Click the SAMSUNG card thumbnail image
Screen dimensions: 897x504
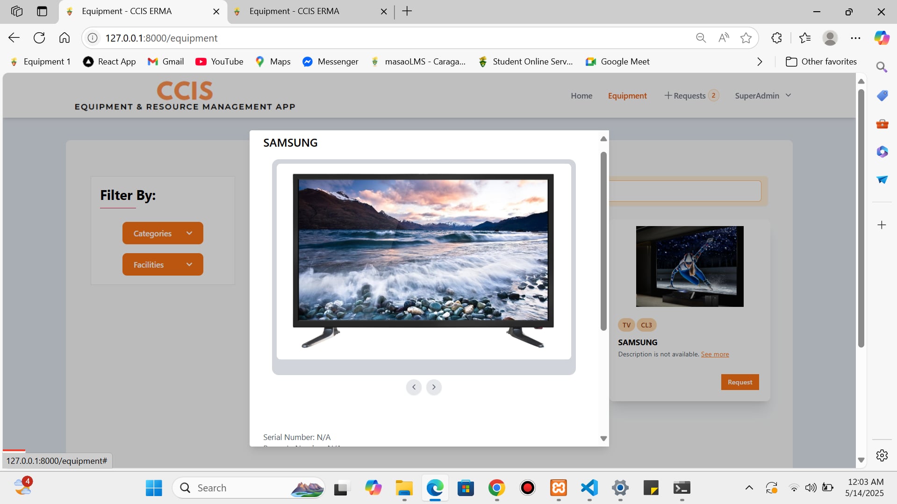pyautogui.click(x=689, y=267)
